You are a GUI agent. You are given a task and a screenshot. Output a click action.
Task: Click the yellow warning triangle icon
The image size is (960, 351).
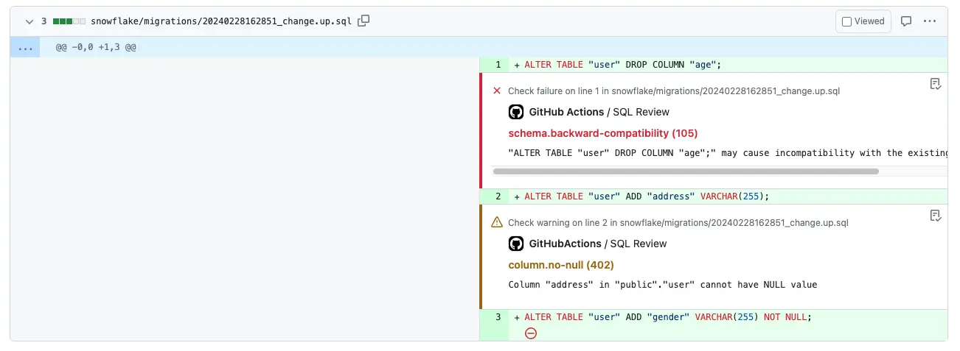(x=496, y=222)
